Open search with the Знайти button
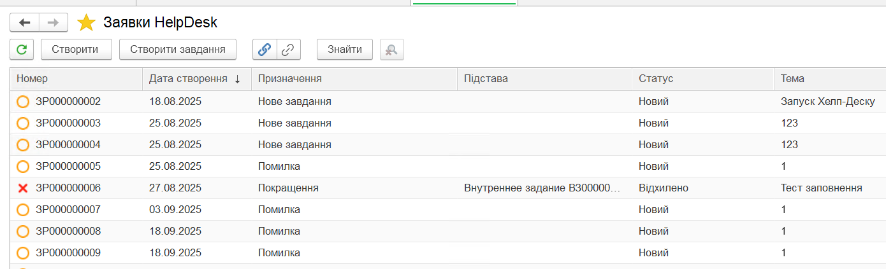This screenshot has width=886, height=269. coord(344,49)
